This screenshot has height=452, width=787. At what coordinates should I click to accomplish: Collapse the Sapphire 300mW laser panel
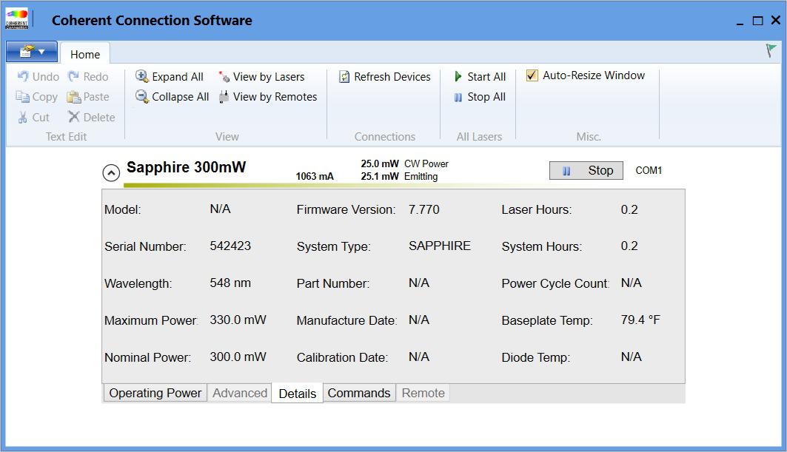[x=111, y=173]
